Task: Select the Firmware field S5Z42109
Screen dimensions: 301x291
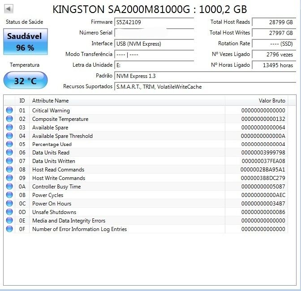Action: 154,22
